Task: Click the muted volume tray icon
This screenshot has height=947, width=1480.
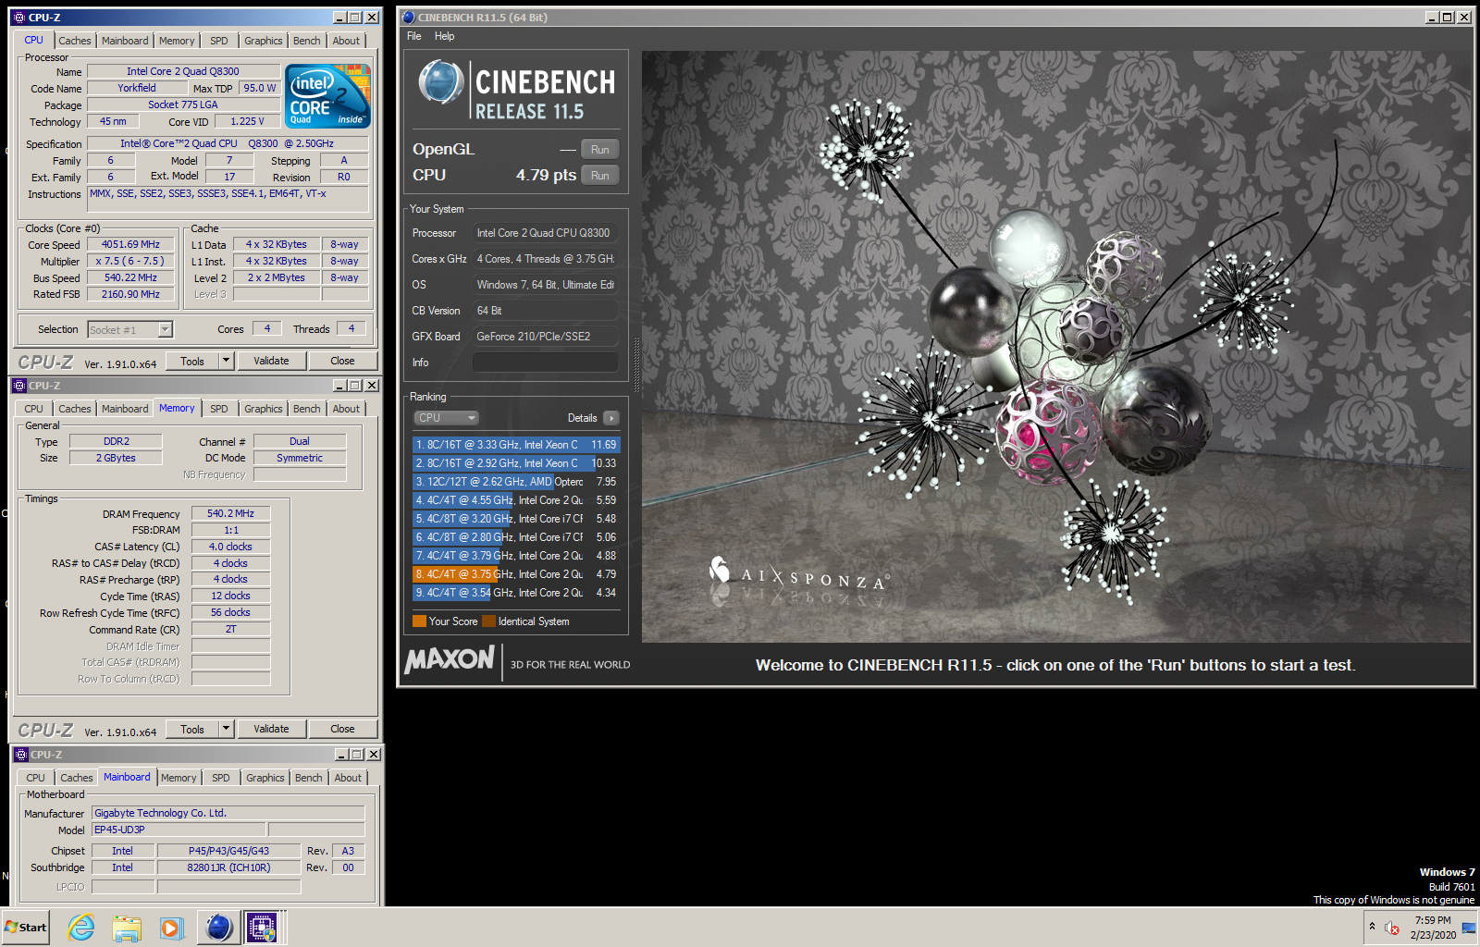Action: point(1391,928)
